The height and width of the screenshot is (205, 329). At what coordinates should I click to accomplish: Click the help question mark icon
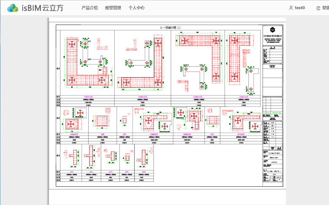click(318, 8)
